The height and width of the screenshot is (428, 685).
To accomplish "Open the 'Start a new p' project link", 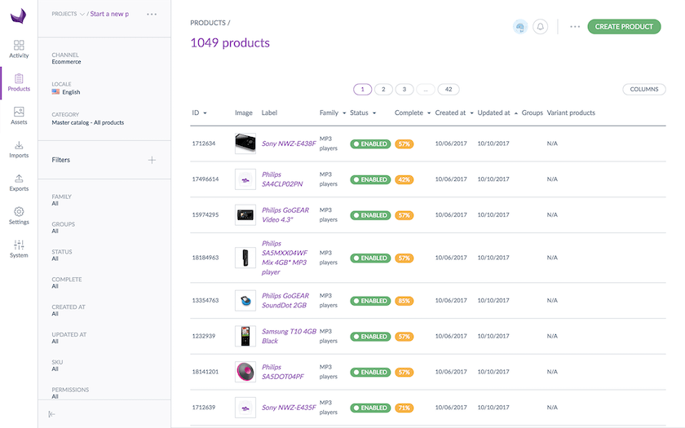I will pyautogui.click(x=109, y=15).
